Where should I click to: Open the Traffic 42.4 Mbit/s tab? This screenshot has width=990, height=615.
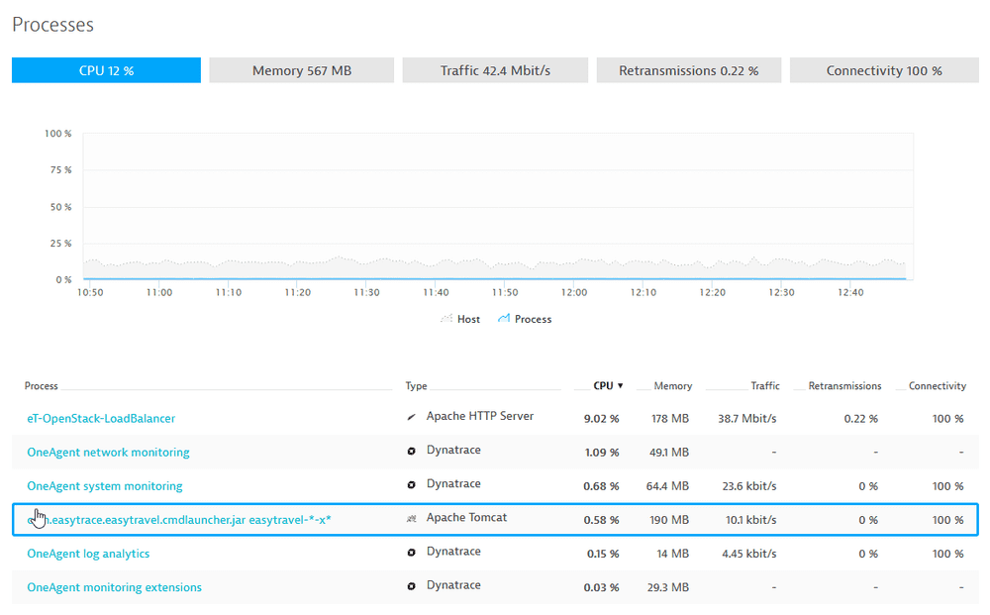(494, 69)
